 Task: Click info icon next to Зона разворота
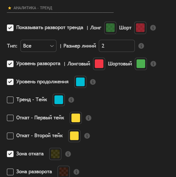click(x=76, y=172)
